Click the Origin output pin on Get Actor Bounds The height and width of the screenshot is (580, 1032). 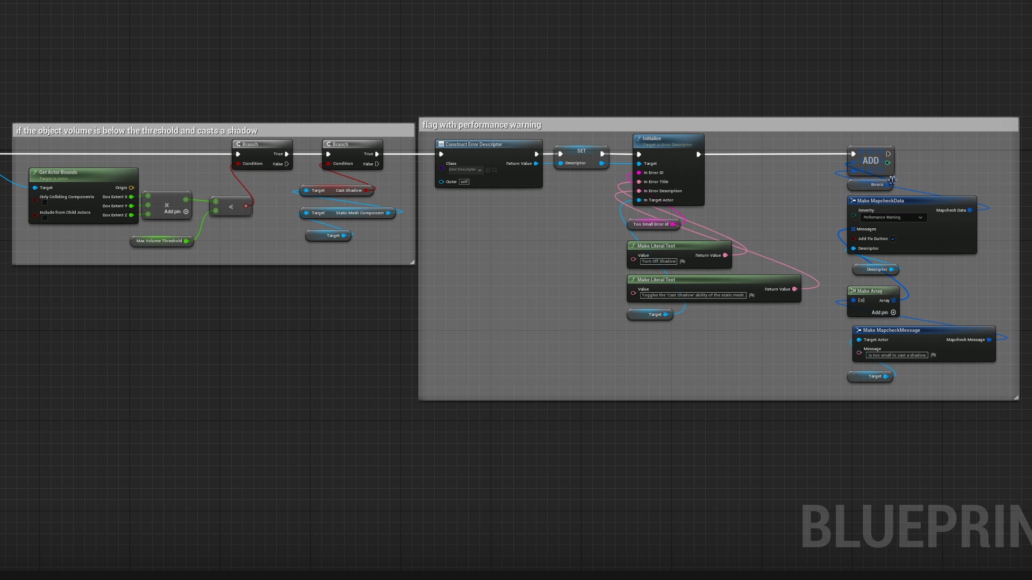[131, 188]
